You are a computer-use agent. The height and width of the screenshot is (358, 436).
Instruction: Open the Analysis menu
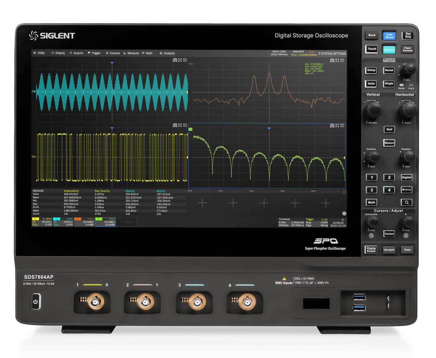167,53
